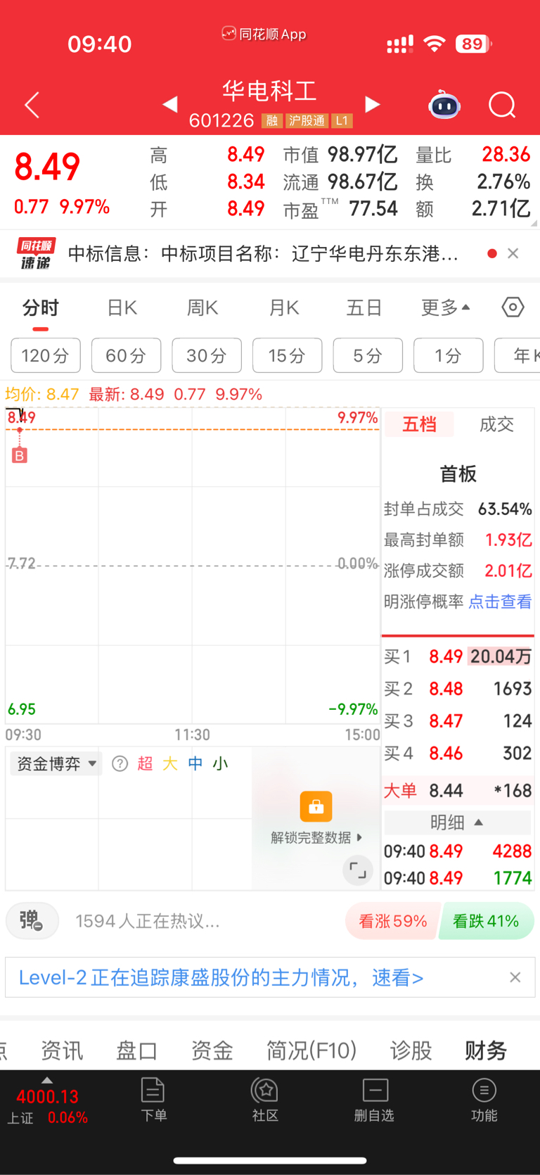Tap the 买2 8.48 order row

coord(458,689)
